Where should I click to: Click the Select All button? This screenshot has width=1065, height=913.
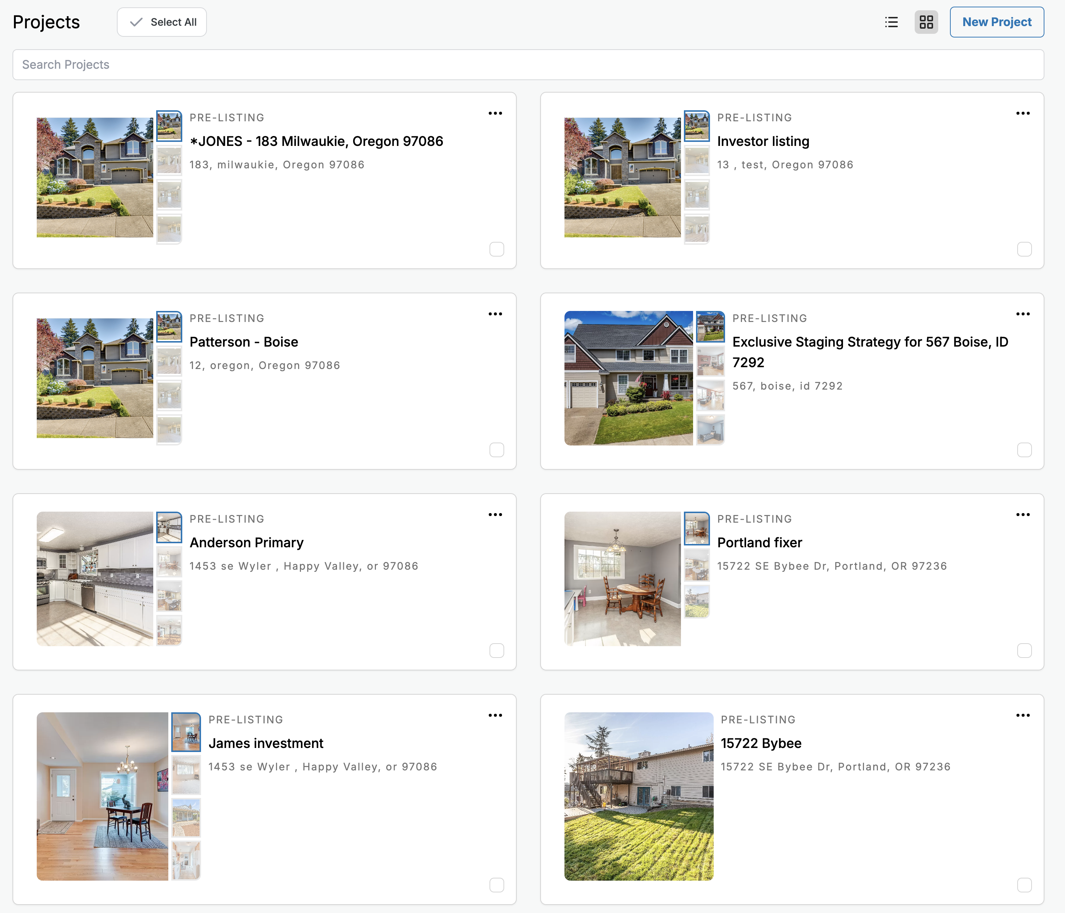162,22
